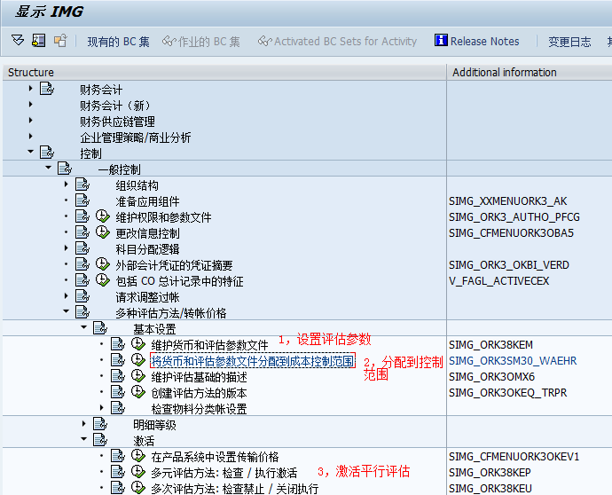Image resolution: width=612 pixels, height=495 pixels.
Task: Open documentation icon for 维护评估基础的描述
Action: pos(118,376)
